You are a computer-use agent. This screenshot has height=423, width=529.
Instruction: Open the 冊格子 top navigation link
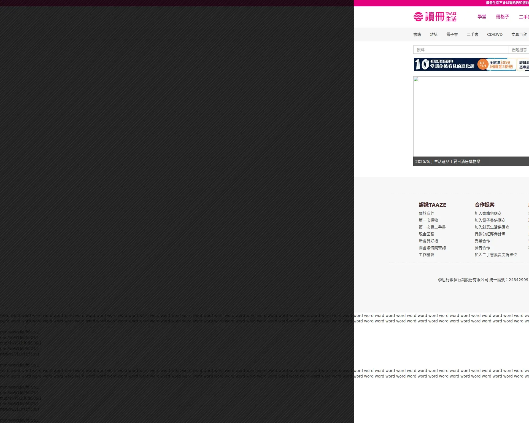tap(502, 17)
